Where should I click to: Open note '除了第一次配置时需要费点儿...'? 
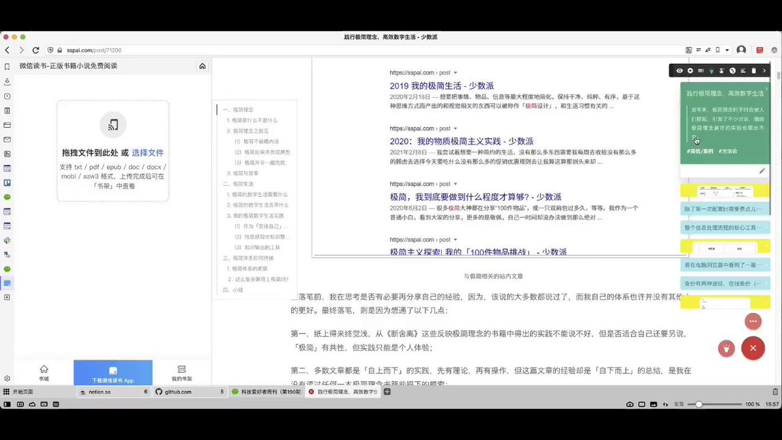tap(725, 210)
